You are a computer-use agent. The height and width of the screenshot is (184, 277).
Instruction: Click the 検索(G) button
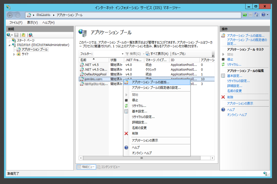click(x=133, y=54)
